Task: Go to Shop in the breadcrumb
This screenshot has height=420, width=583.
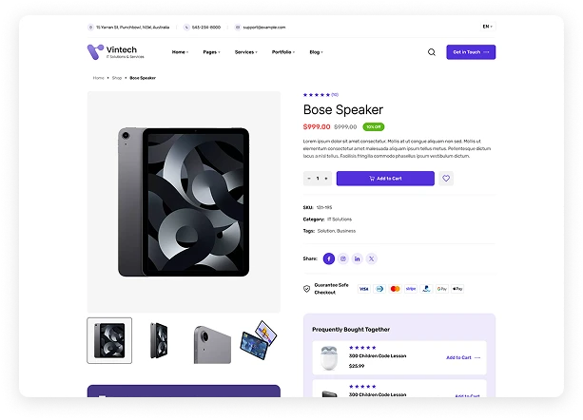Action: coord(117,77)
